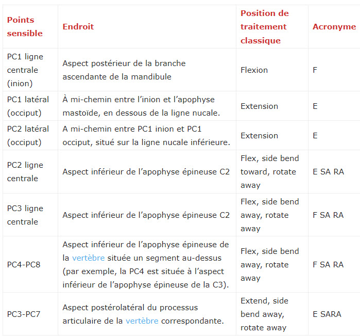Select the PC4-PC8 row label
The width and height of the screenshot is (360, 336).
click(24, 265)
